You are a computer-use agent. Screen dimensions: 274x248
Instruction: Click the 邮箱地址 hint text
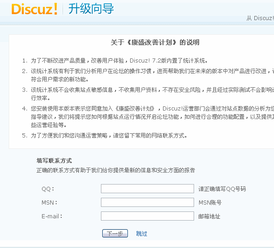coord(209,216)
